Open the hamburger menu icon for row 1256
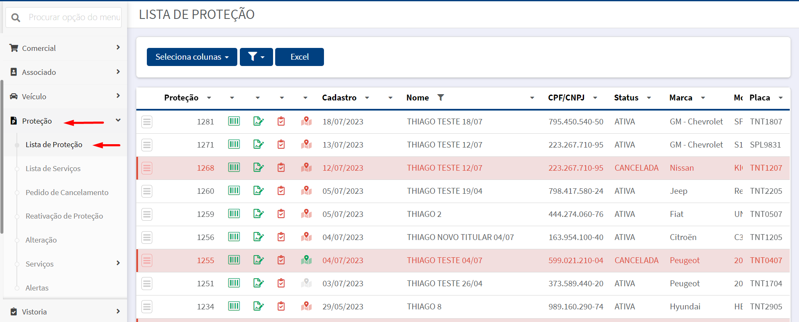The image size is (799, 322). [x=147, y=238]
